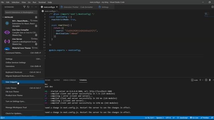Screen dimensions: 214x120
Task: Click the node terminal indicator
Action: [194, 80]
